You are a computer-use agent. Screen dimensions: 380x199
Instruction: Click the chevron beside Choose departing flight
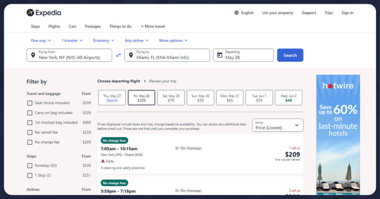tap(145, 81)
